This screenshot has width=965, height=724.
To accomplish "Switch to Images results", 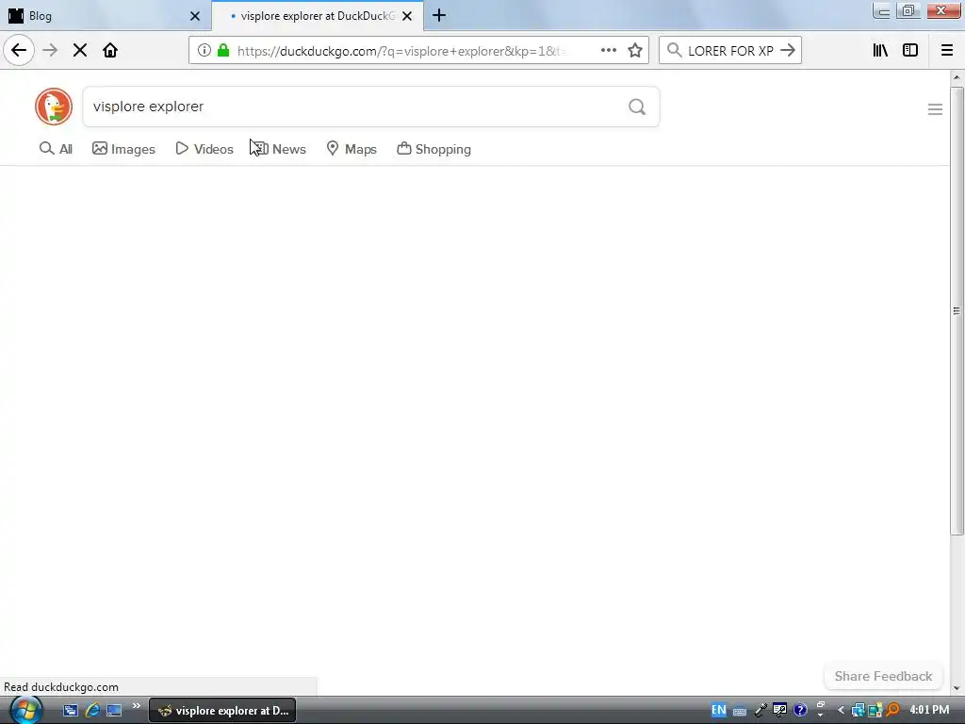I will (123, 149).
